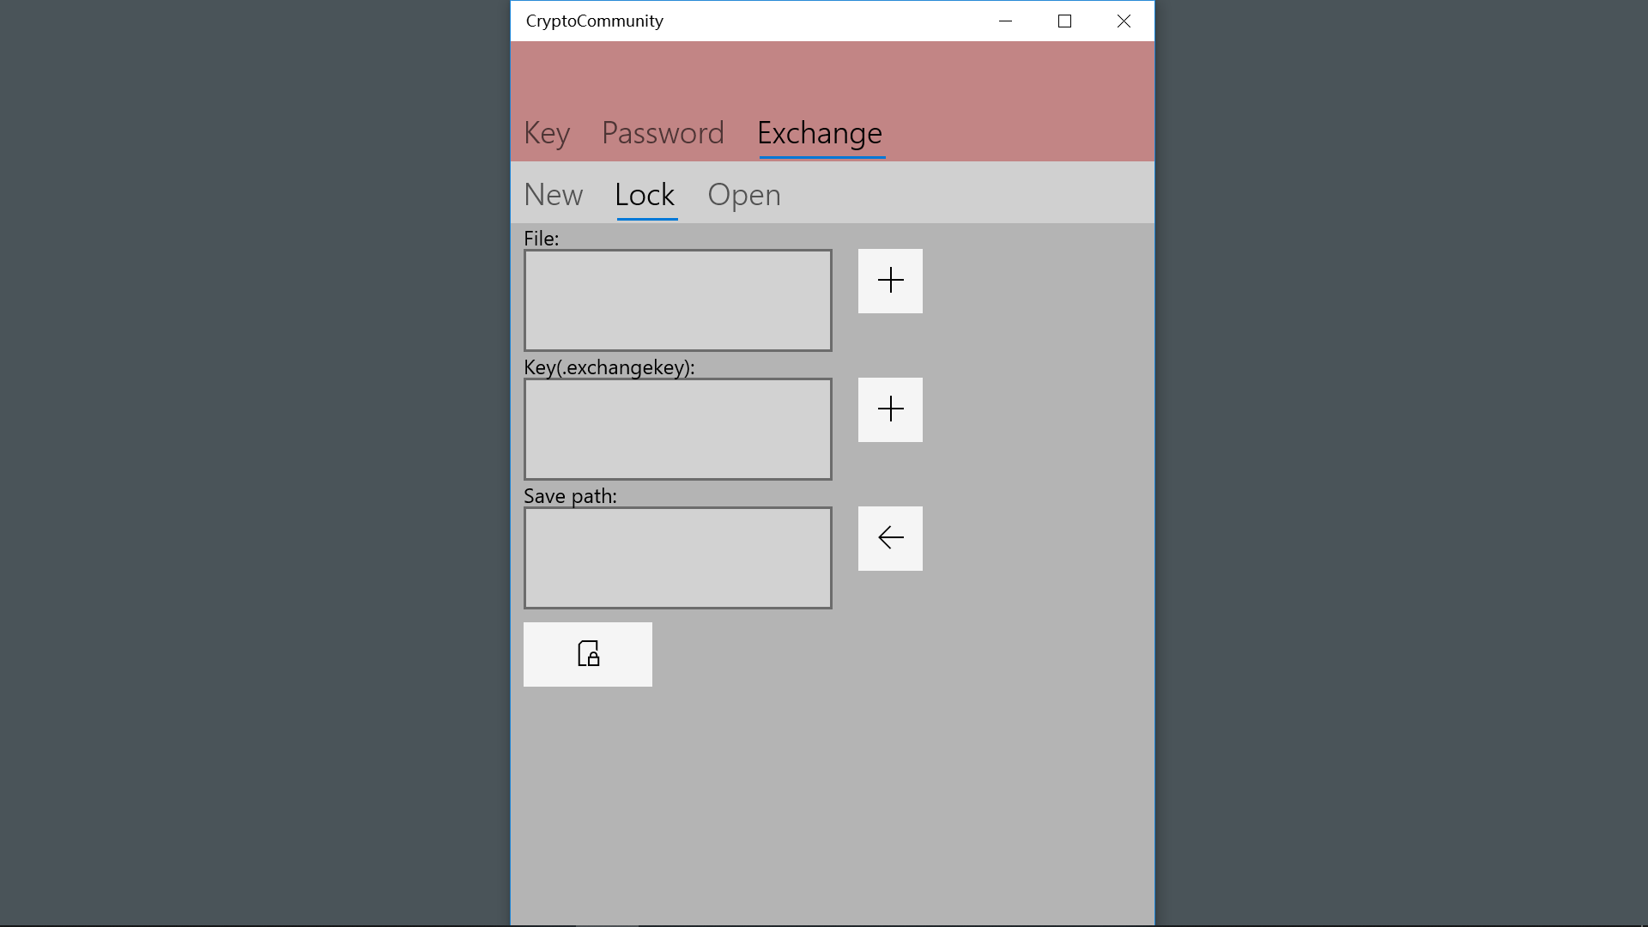
Task: Click the plus icon beside File field
Action: click(x=890, y=281)
